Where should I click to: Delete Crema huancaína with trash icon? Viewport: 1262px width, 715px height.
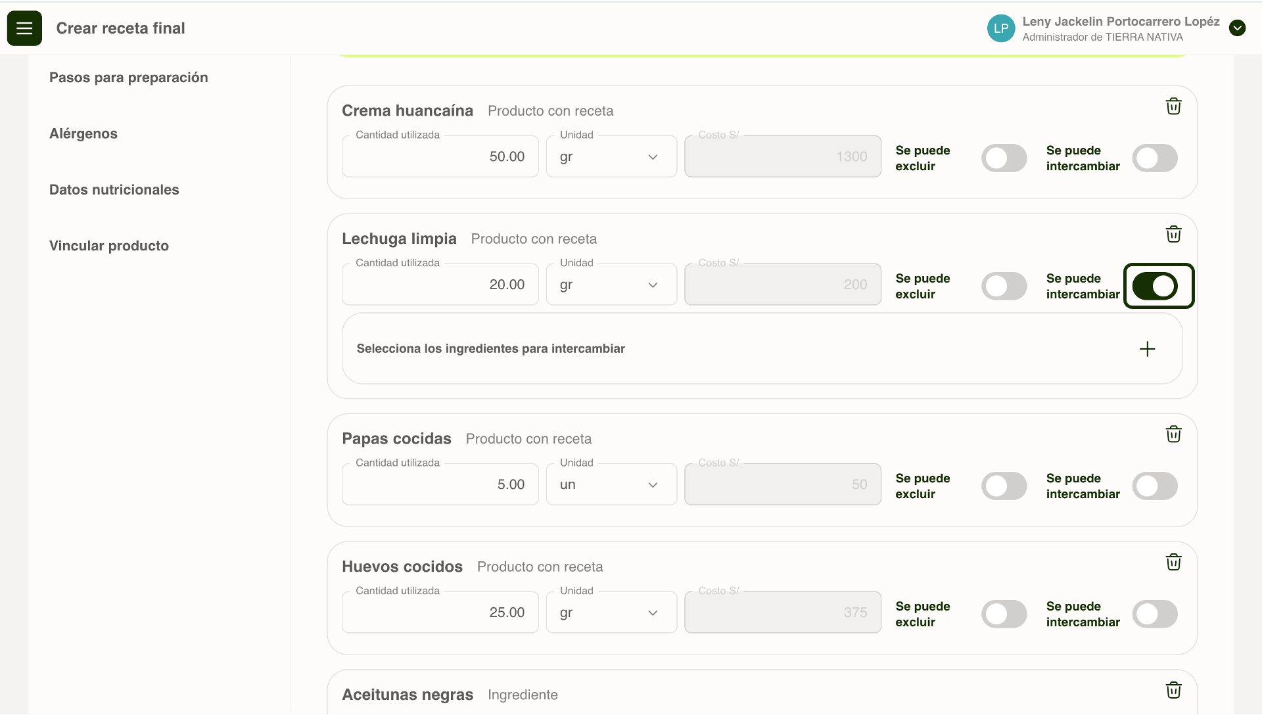1173,106
